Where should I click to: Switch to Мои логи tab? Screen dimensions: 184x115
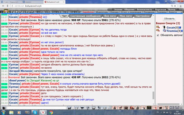click(x=126, y=16)
